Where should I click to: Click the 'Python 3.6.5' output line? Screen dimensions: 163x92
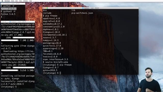[x=8, y=14]
